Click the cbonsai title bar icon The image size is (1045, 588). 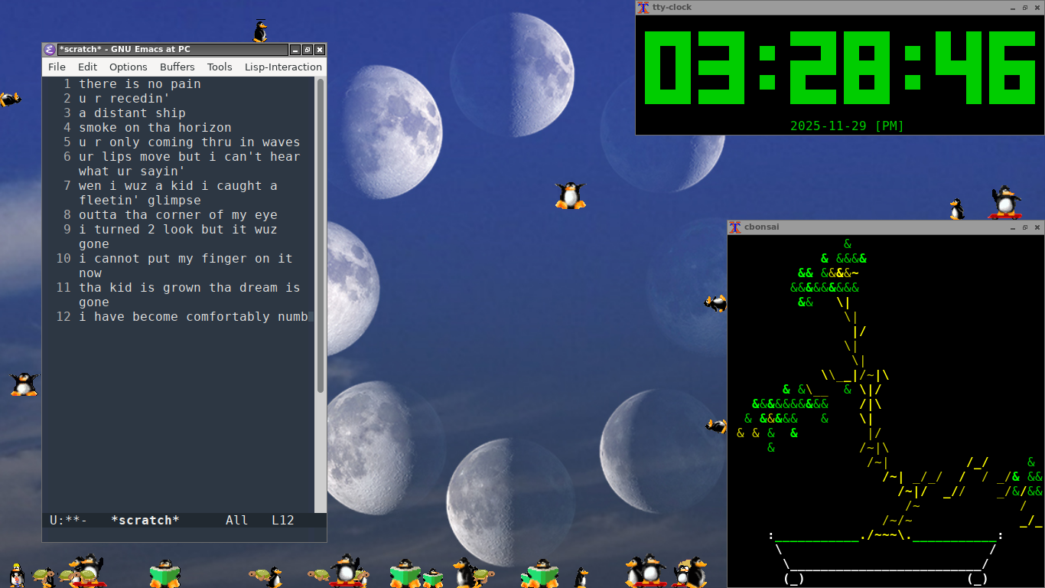click(x=734, y=227)
